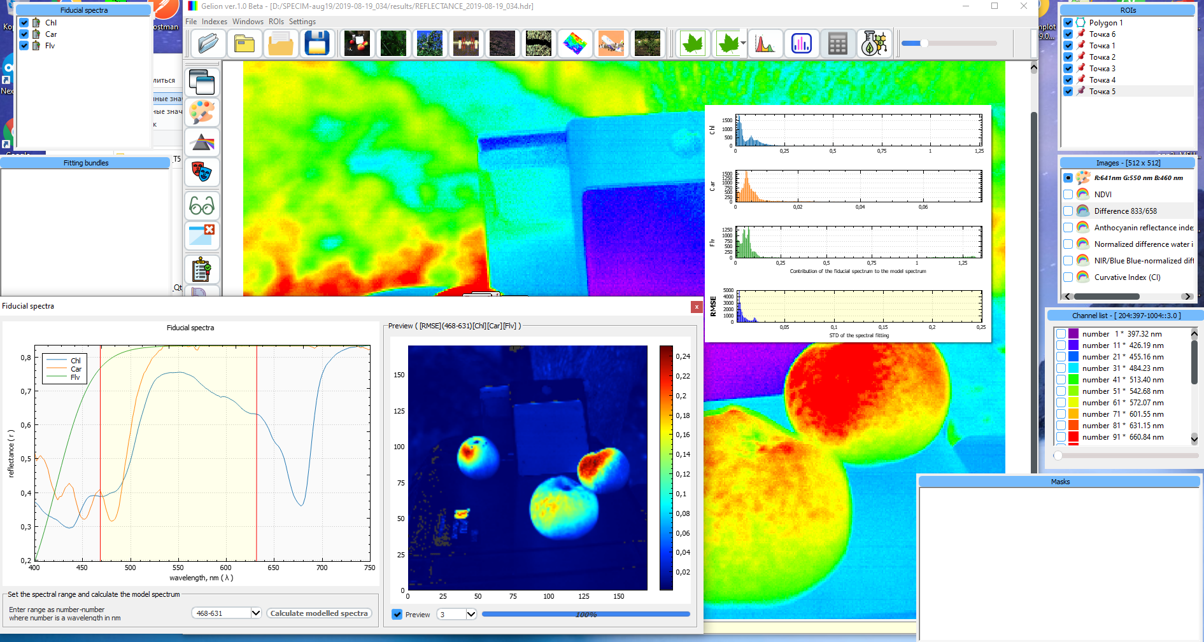Uncheck the Flv fiducial spectrum checkbox

[24, 46]
